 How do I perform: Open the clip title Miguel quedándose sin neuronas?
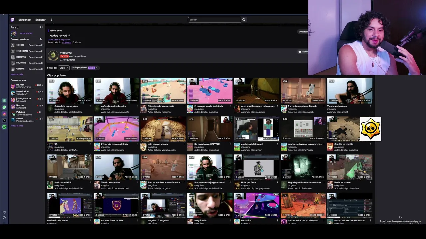tap(305, 183)
